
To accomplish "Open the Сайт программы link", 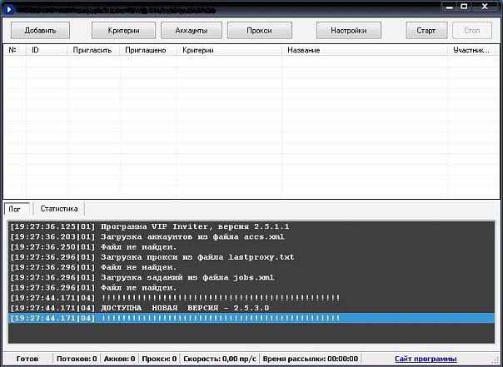I will point(426,359).
